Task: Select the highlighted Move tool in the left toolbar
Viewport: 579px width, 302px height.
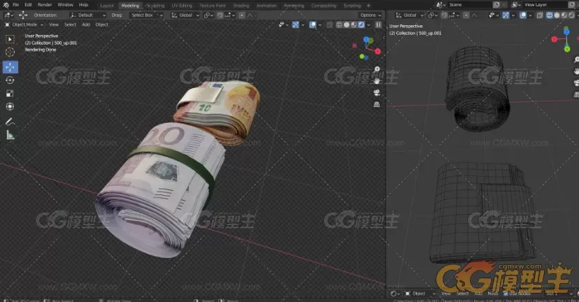Action: 10,67
